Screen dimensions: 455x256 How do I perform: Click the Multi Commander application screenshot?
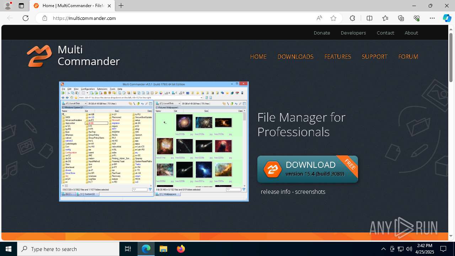154,142
